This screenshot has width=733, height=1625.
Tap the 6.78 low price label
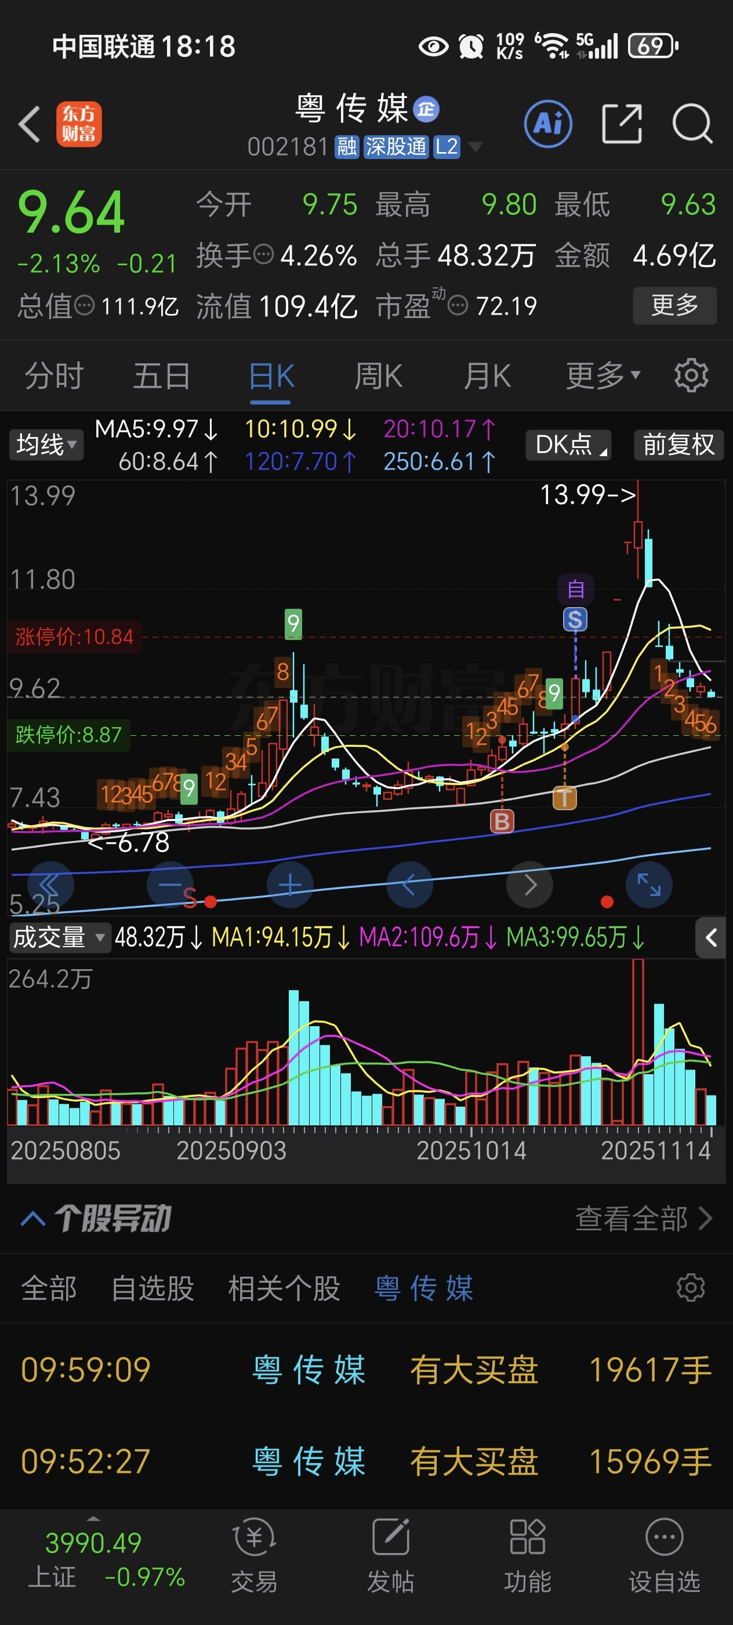[129, 842]
